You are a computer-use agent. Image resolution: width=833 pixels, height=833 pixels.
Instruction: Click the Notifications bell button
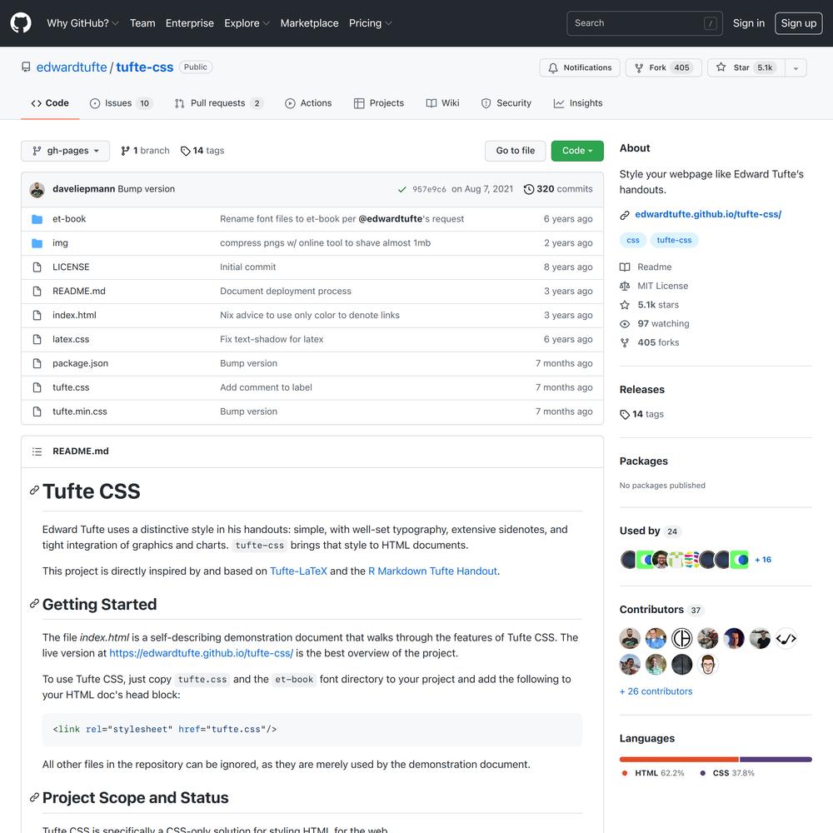point(580,68)
